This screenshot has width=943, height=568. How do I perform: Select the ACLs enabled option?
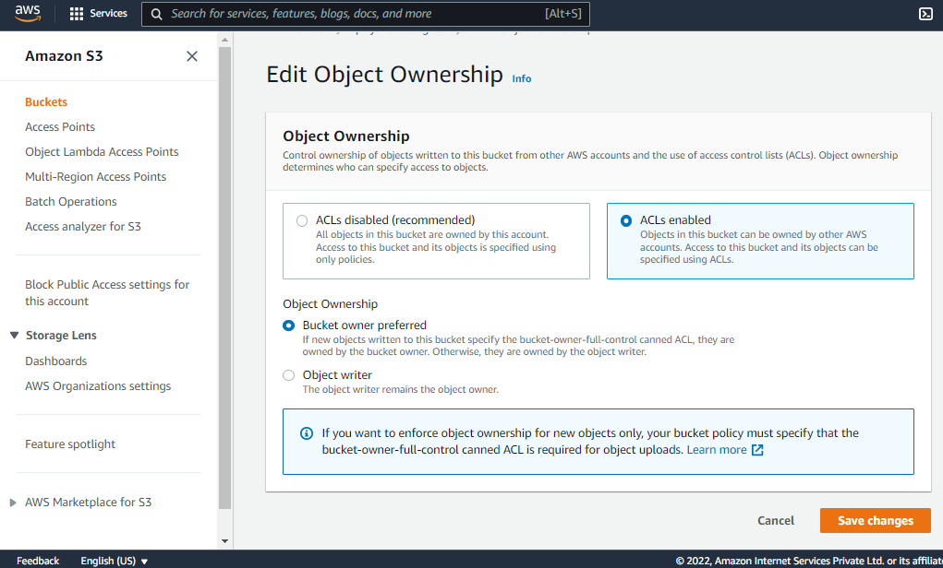coord(626,220)
